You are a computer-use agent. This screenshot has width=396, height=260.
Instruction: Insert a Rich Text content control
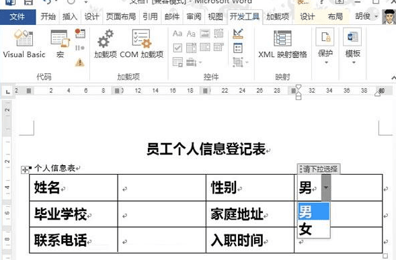click(177, 34)
